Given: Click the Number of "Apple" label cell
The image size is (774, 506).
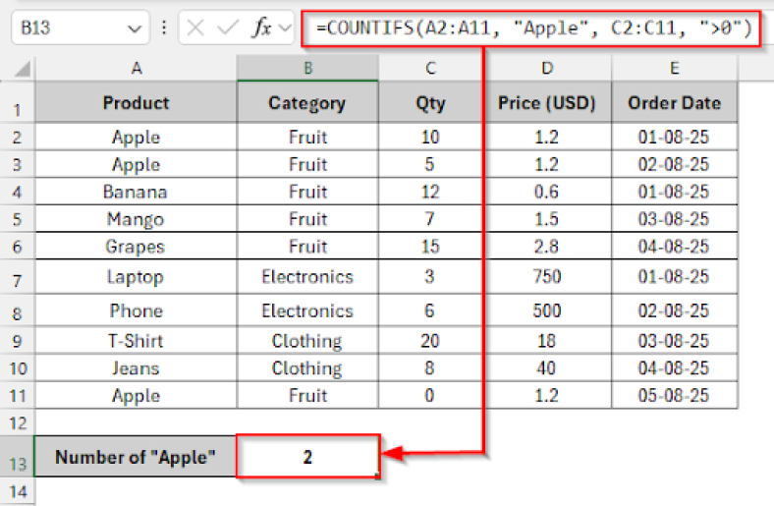Looking at the screenshot, I should click(x=136, y=457).
